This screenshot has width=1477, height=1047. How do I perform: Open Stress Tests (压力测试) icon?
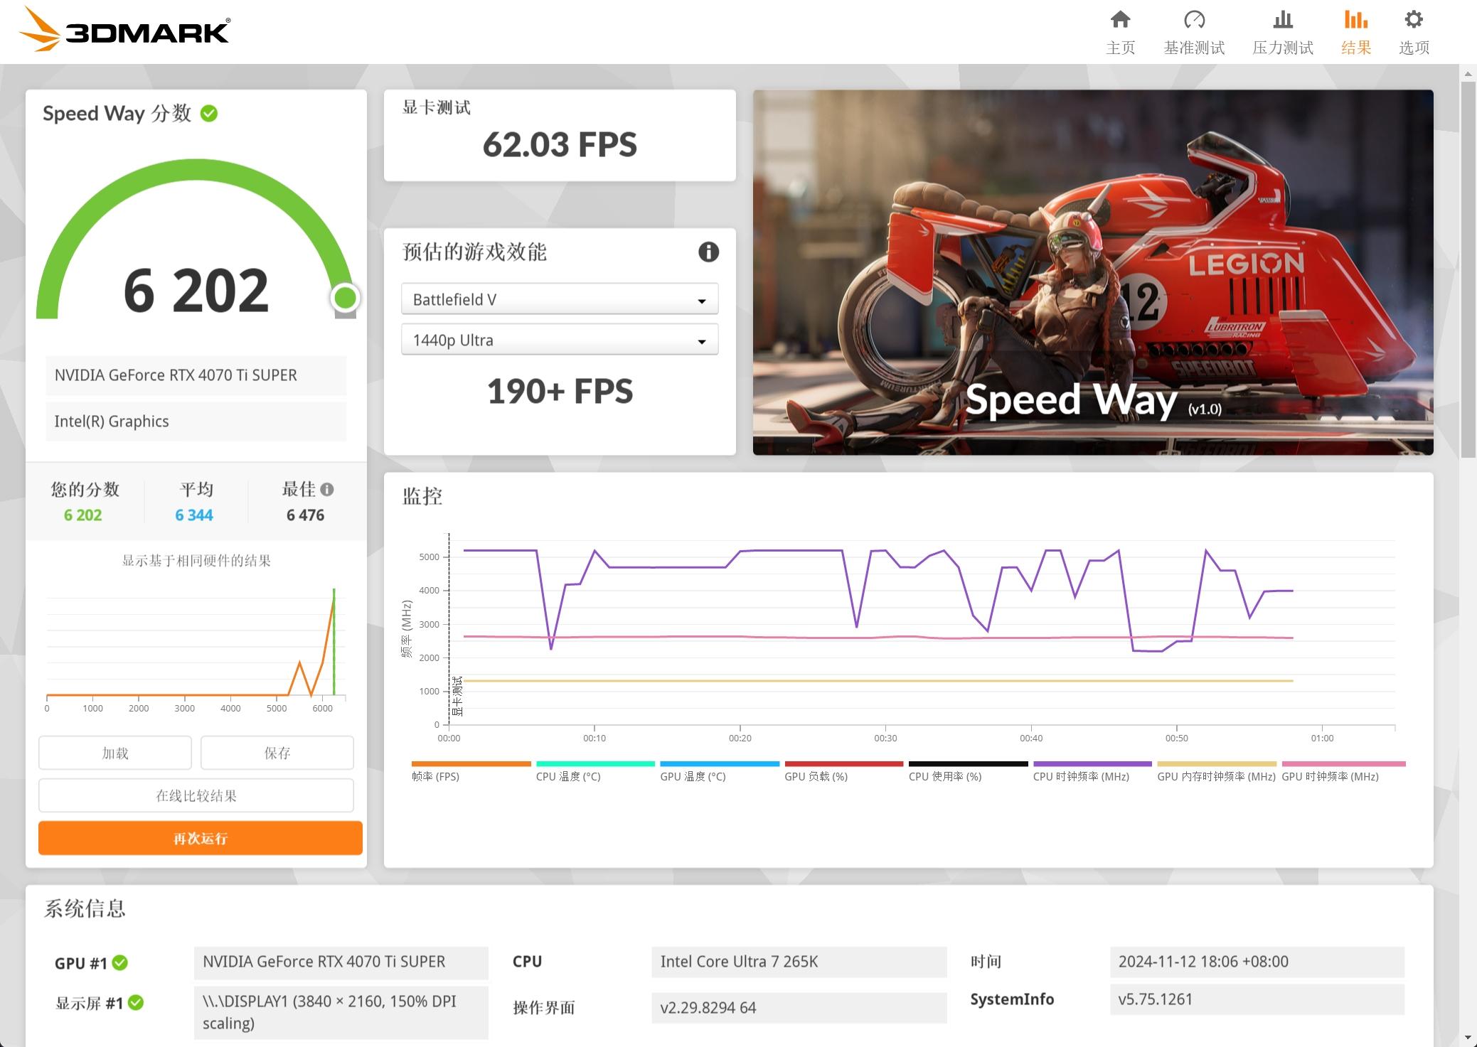coord(1282,20)
